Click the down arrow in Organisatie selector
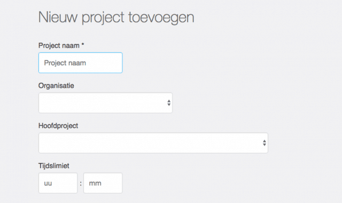Image resolution: width=342 pixels, height=203 pixels. (169, 105)
